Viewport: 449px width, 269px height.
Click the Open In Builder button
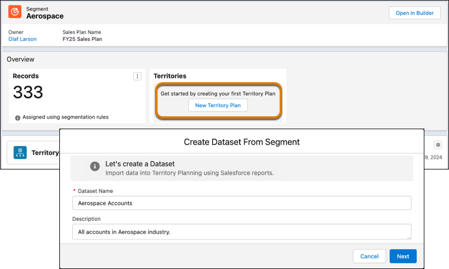coord(414,13)
